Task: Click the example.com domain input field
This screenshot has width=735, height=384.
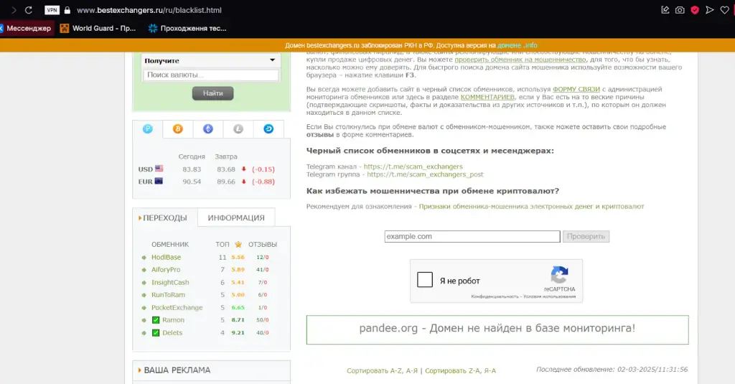Action: click(x=472, y=236)
